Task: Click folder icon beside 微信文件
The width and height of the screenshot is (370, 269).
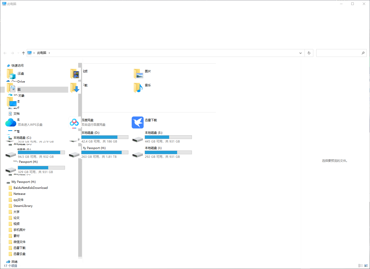Action: pyautogui.click(x=10, y=242)
